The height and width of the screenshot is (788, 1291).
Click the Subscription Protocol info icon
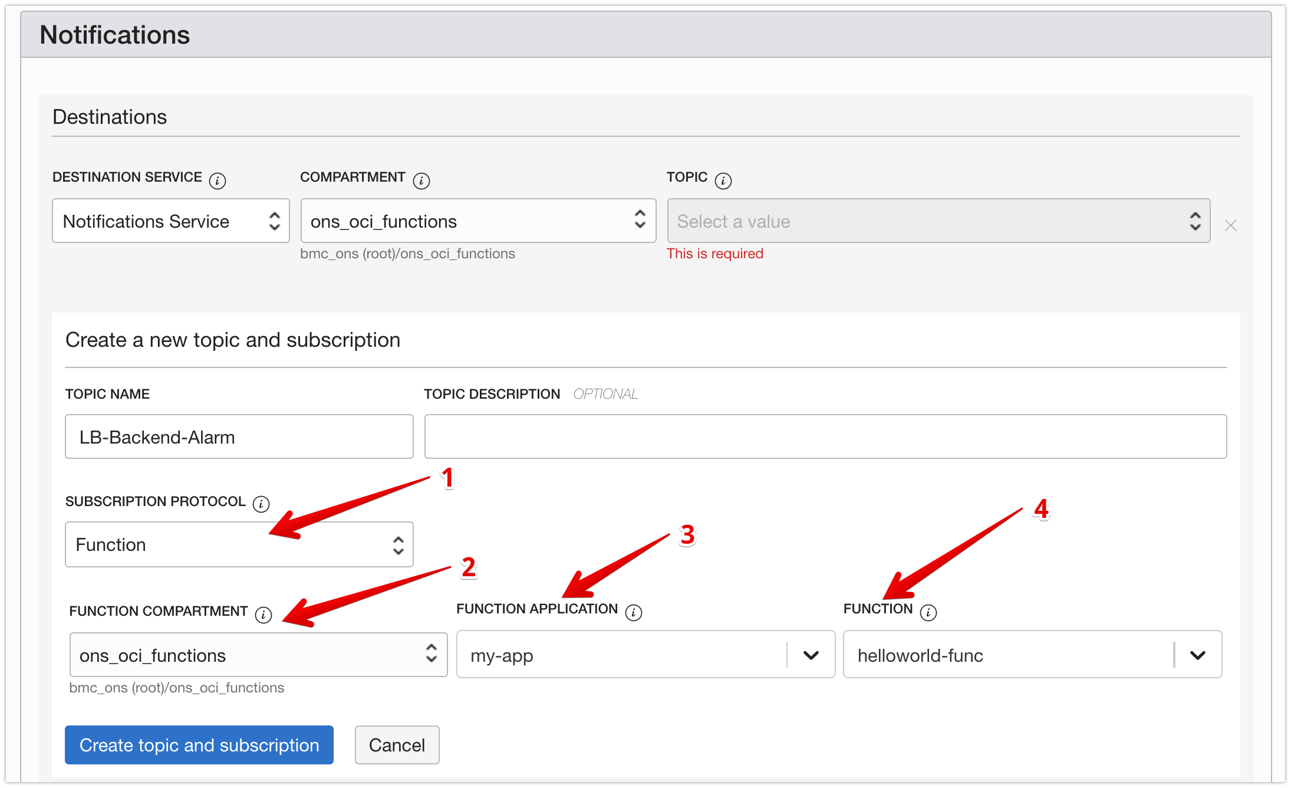pyautogui.click(x=261, y=504)
